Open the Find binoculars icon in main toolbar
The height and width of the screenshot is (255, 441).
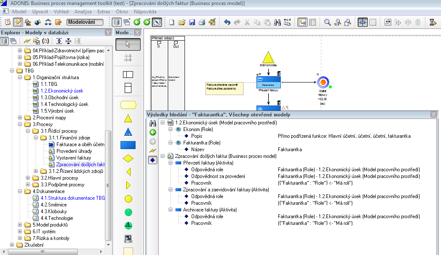pyautogui.click(x=277, y=22)
